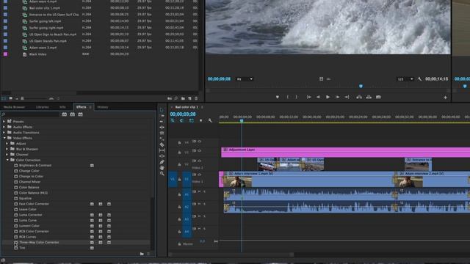The image size is (470, 264).
Task: Switch to Libraries tab
Action: click(43, 107)
